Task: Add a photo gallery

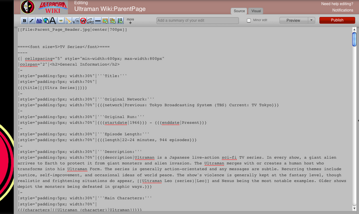Action: pyautogui.click(x=113, y=21)
